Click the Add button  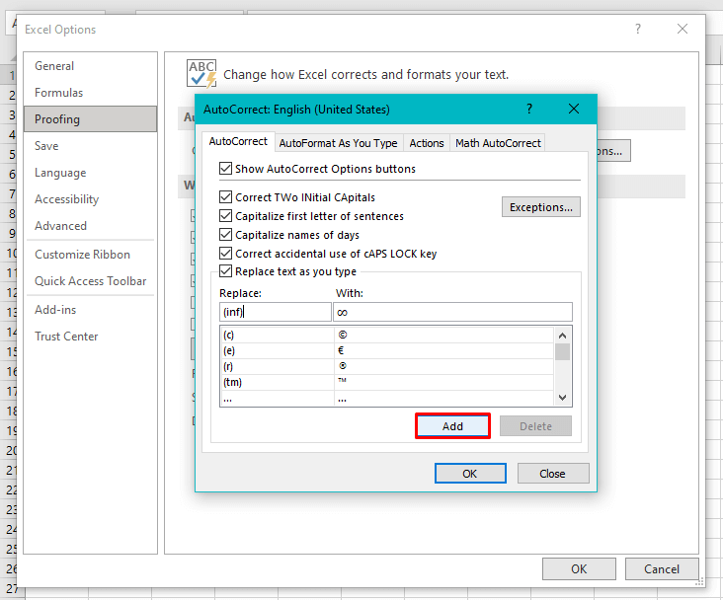(452, 426)
